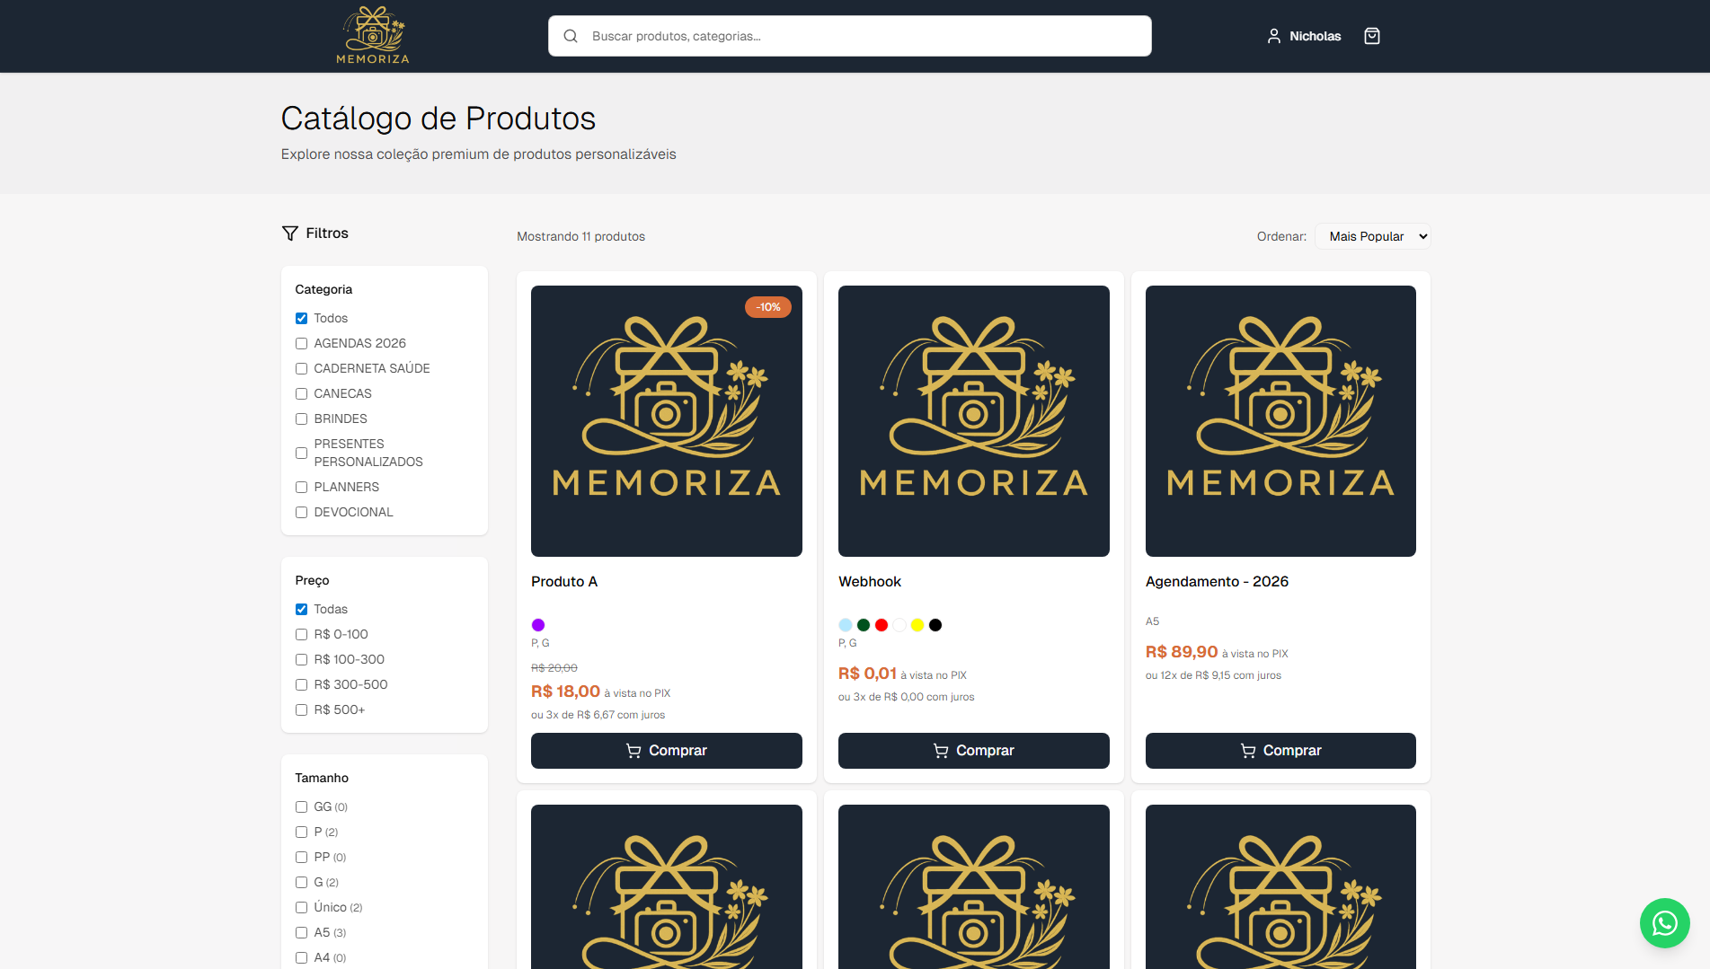The image size is (1710, 969).
Task: Open the Webhook title link
Action: (870, 582)
